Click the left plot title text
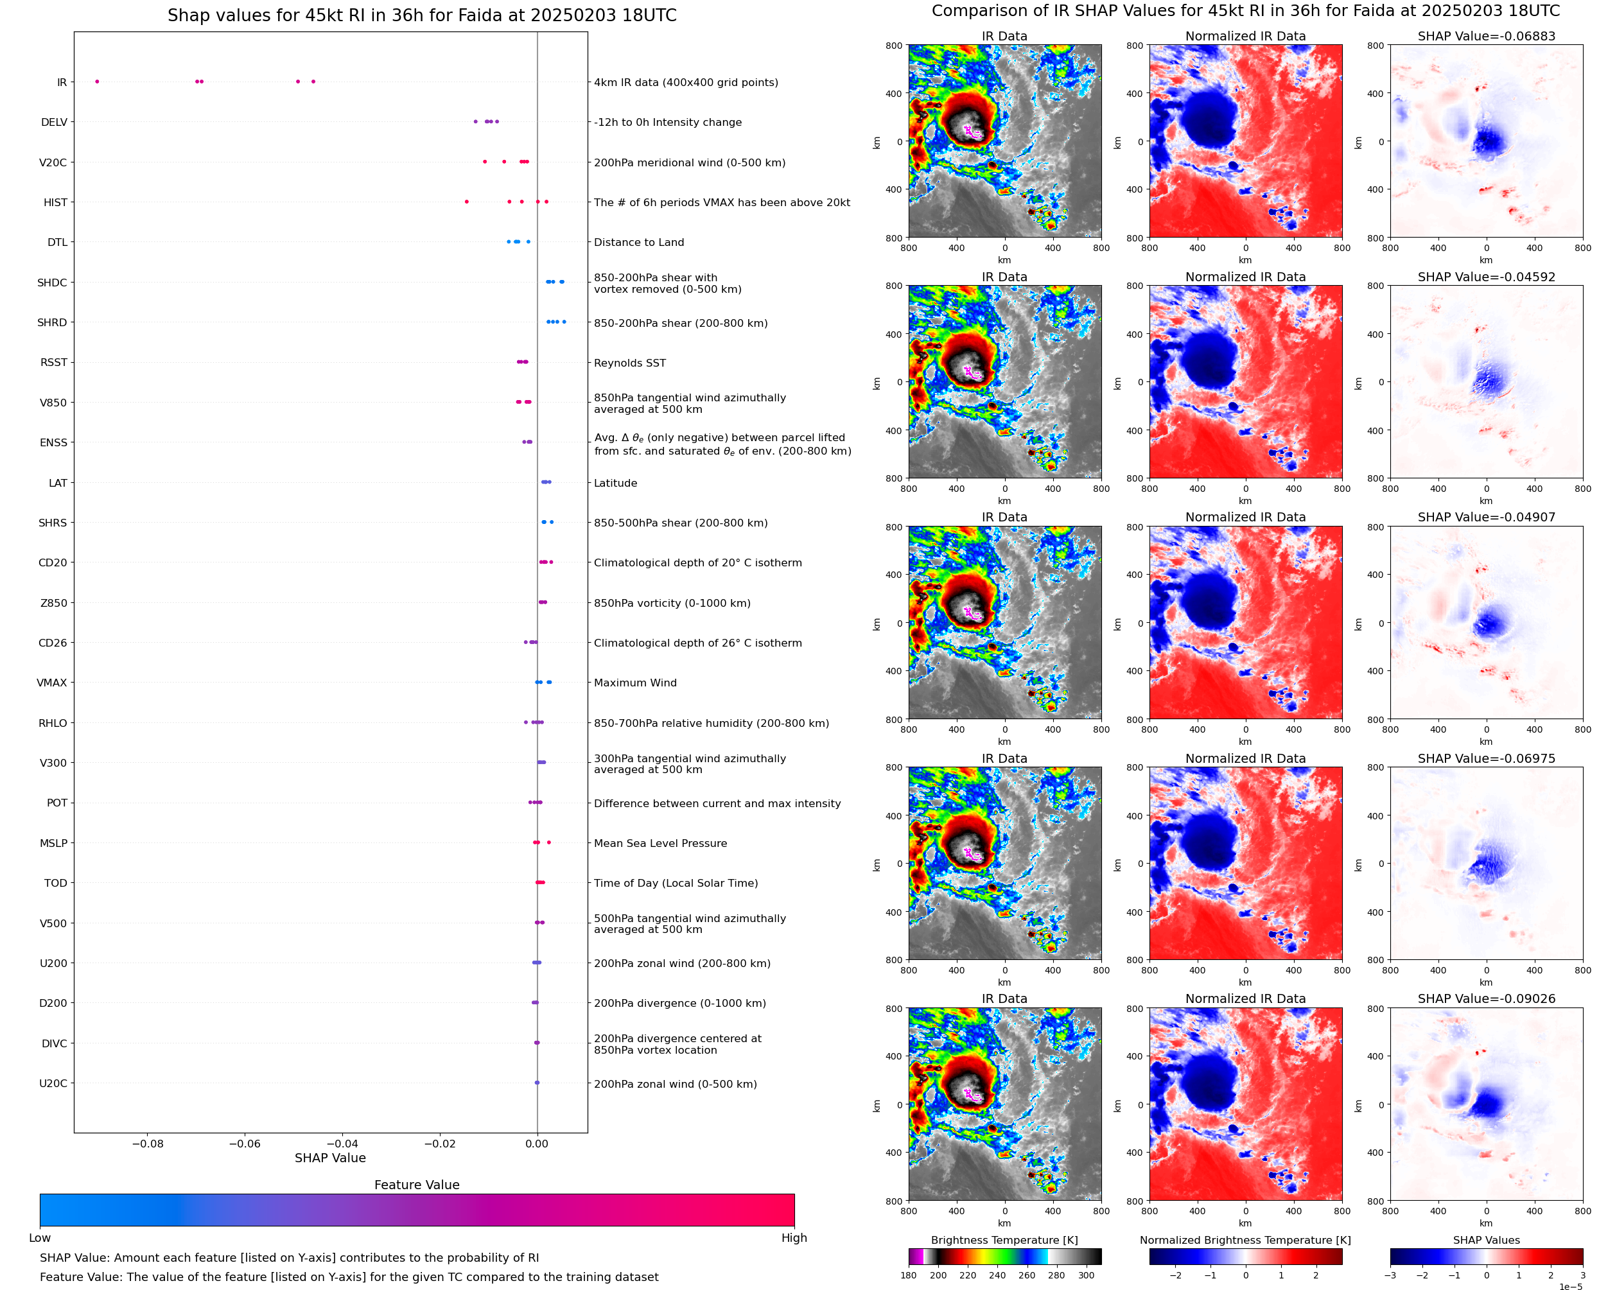 [421, 15]
